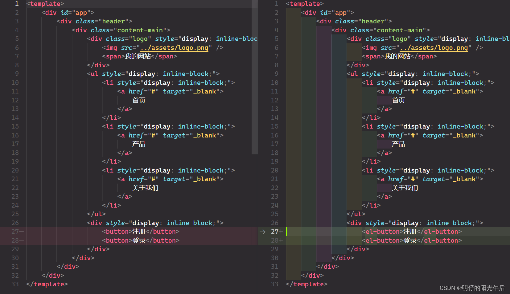
Task: Click <div class="header"> in the right pane
Action: click(x=354, y=21)
